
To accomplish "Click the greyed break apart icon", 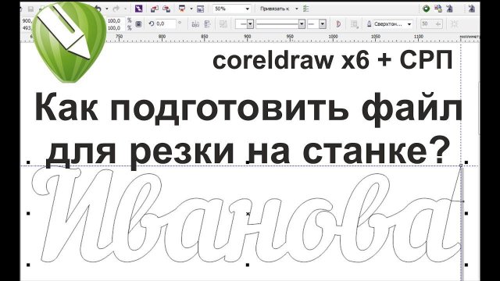I will (454, 24).
